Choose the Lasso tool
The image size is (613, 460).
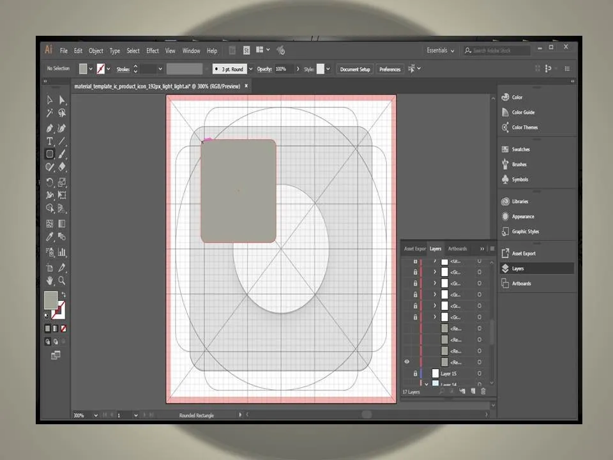62,113
